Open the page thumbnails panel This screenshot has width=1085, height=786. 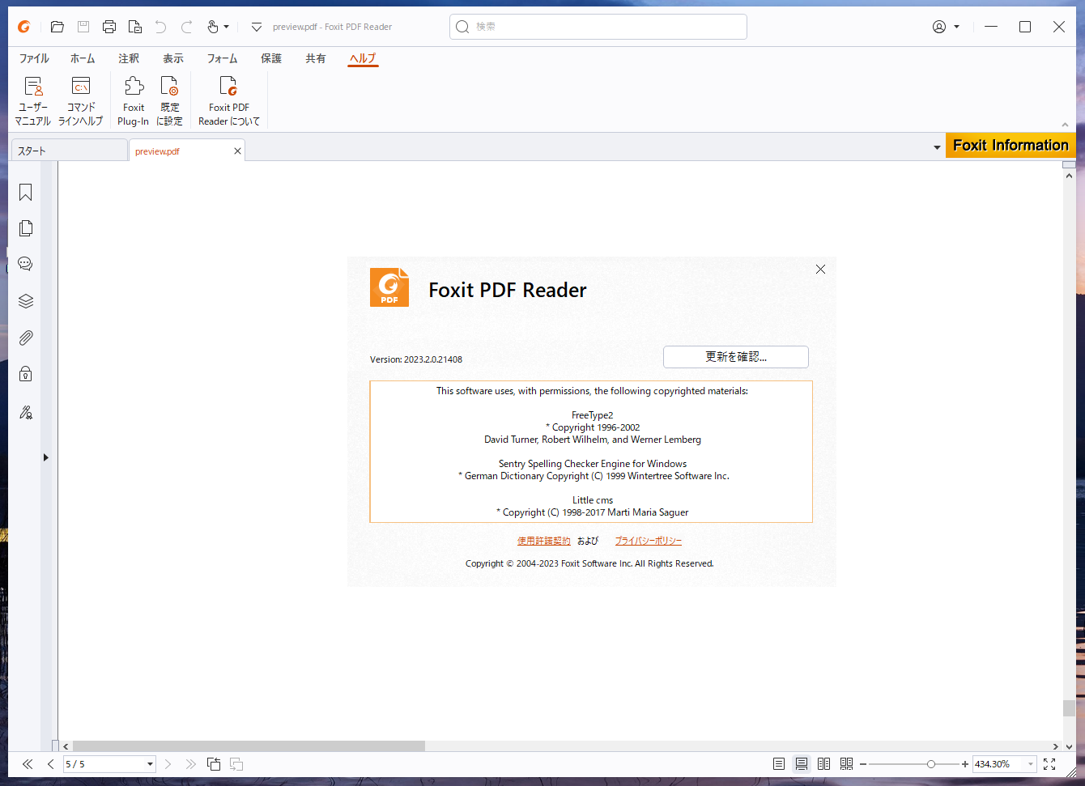(x=25, y=227)
